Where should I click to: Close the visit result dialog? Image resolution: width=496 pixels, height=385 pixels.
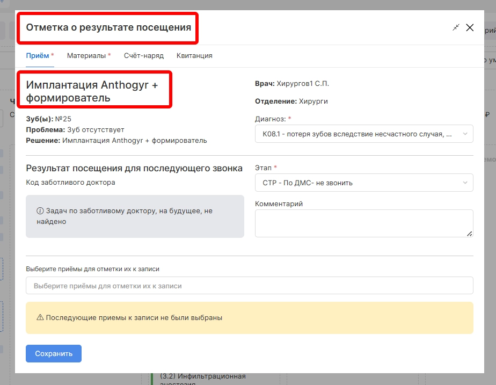click(470, 28)
